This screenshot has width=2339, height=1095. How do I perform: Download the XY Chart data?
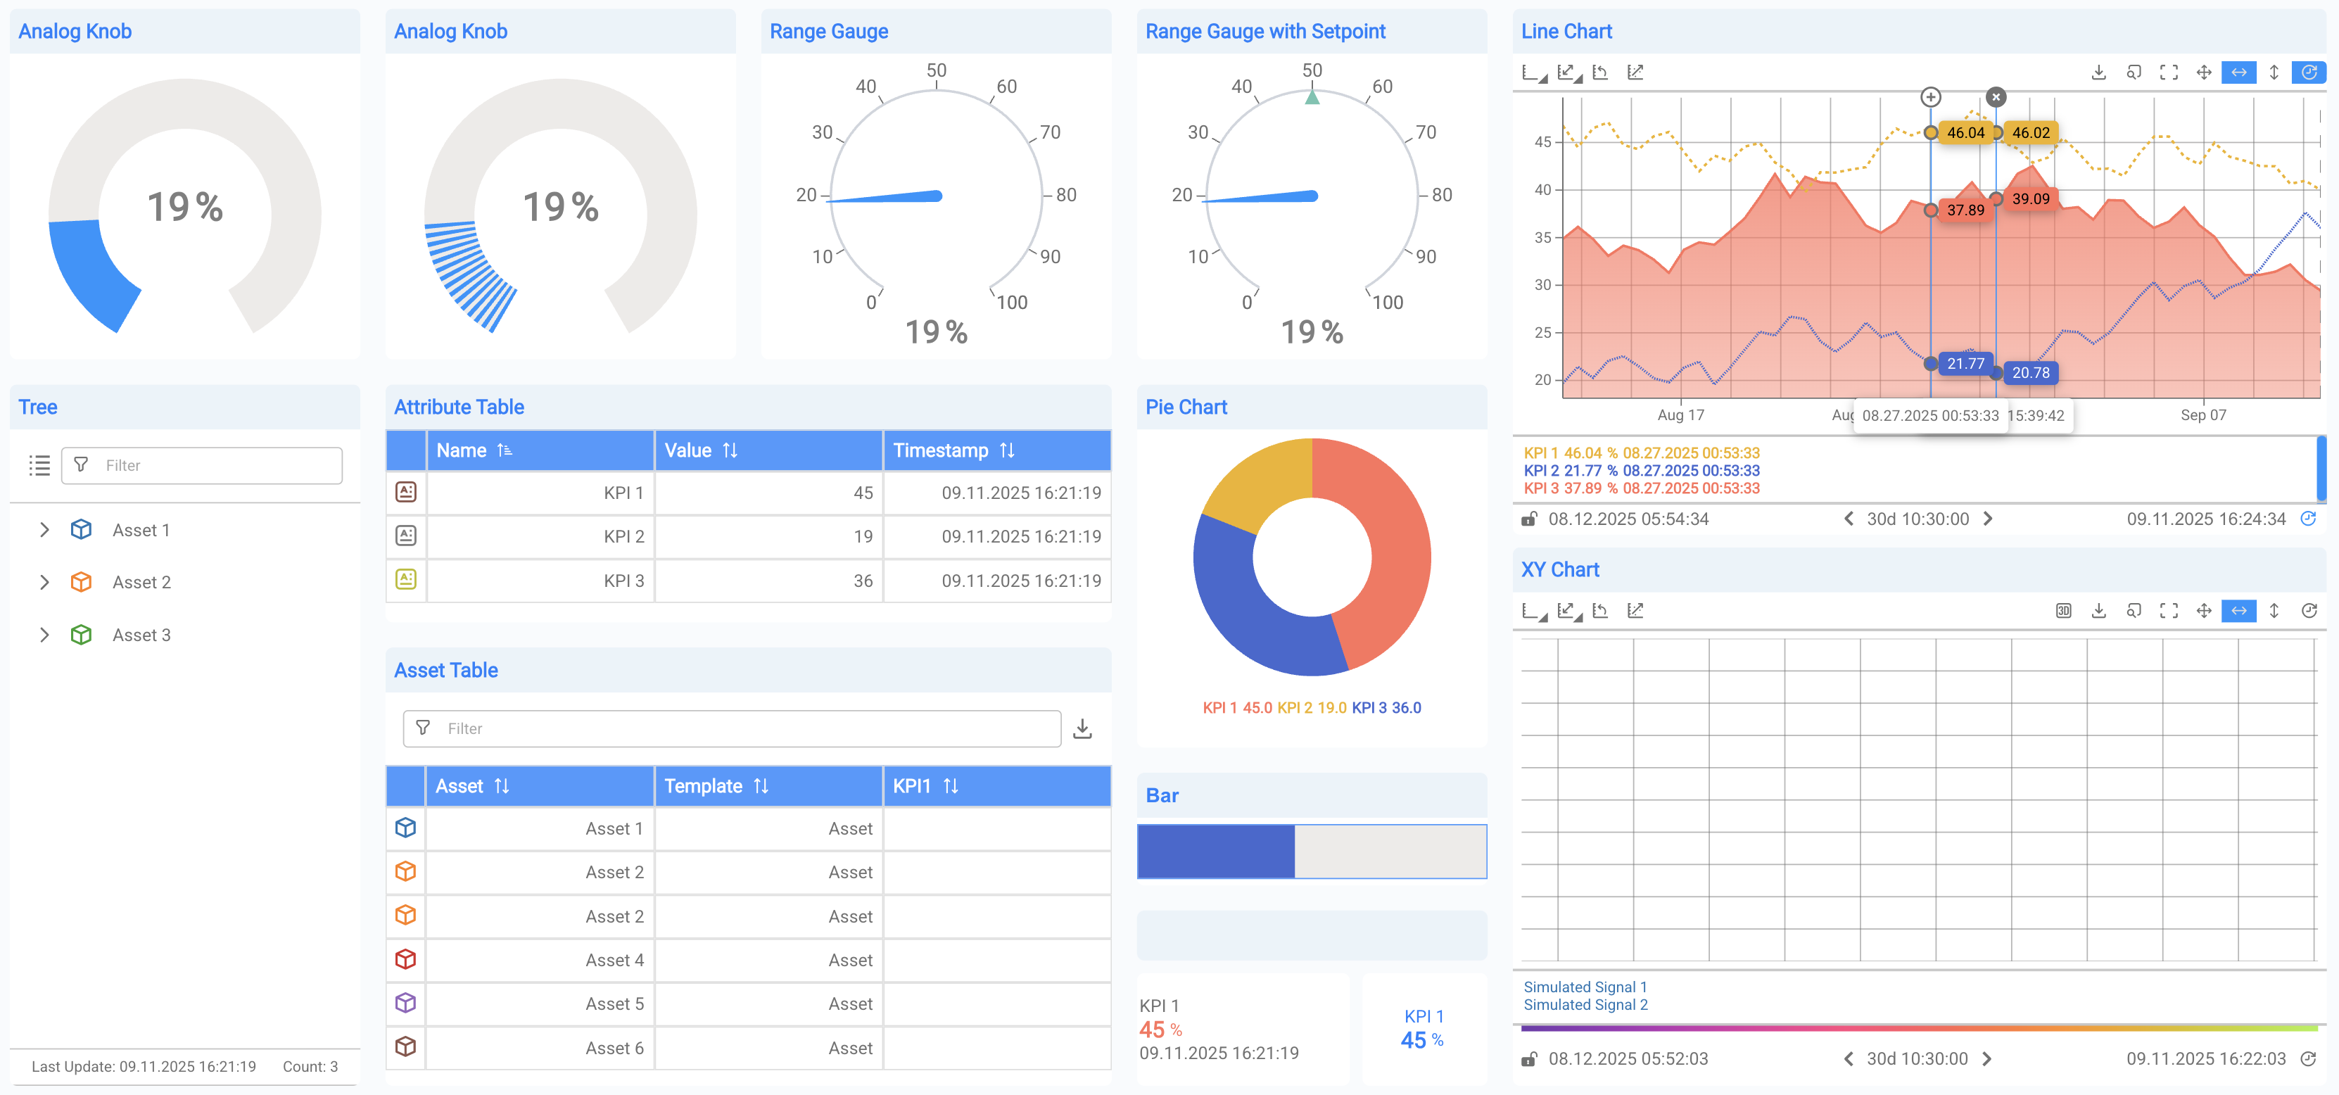coord(2099,610)
